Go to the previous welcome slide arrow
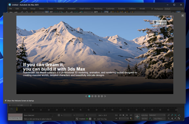 point(86,96)
